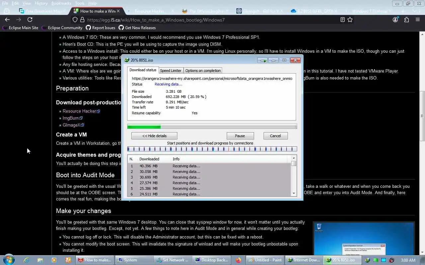Open the Eclipse Main Site bookmark
This screenshot has width=425, height=265.
pos(20,28)
